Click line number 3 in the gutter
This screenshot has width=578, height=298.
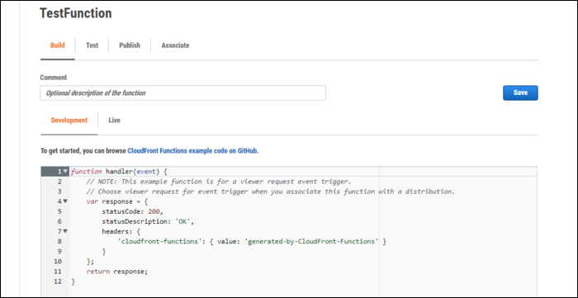tap(59, 192)
